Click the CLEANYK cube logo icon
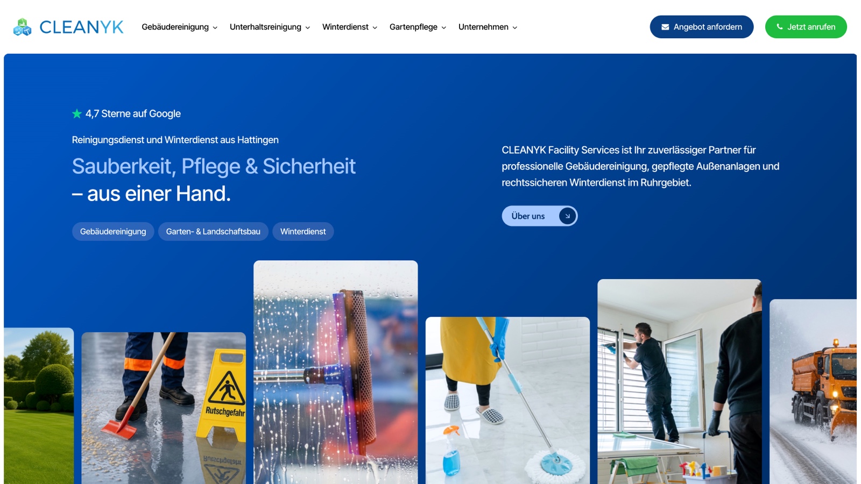 click(22, 27)
